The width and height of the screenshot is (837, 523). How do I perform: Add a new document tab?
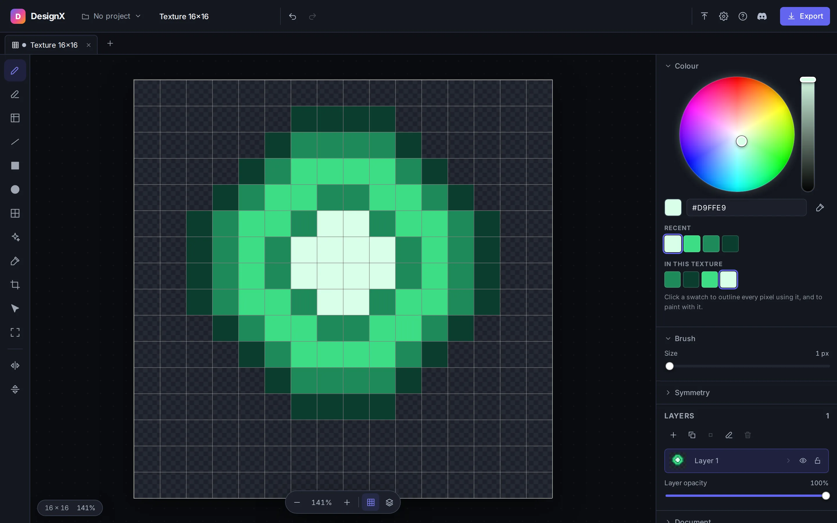pyautogui.click(x=110, y=44)
